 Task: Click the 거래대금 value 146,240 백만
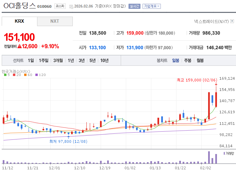pos(219,47)
